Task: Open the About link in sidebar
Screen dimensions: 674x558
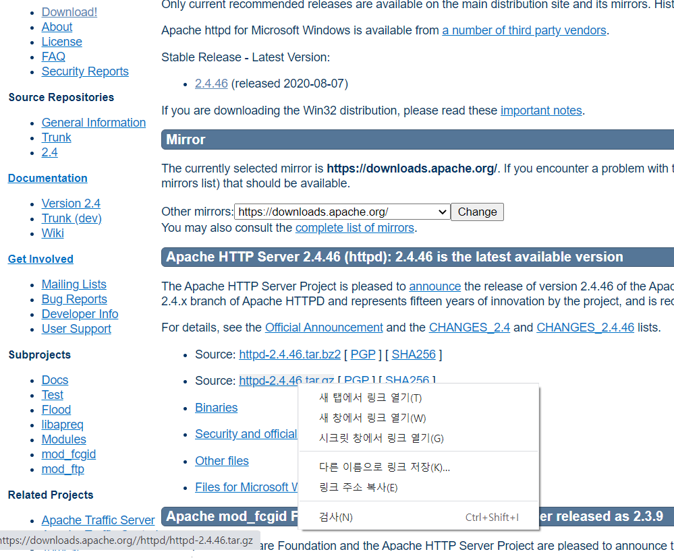Action: (x=57, y=27)
